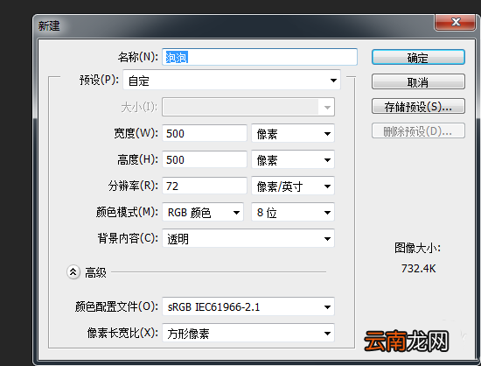This screenshot has height=366, width=481.
Task: Open the 像素长宽比 方形像素 dropdown
Action: point(248,333)
